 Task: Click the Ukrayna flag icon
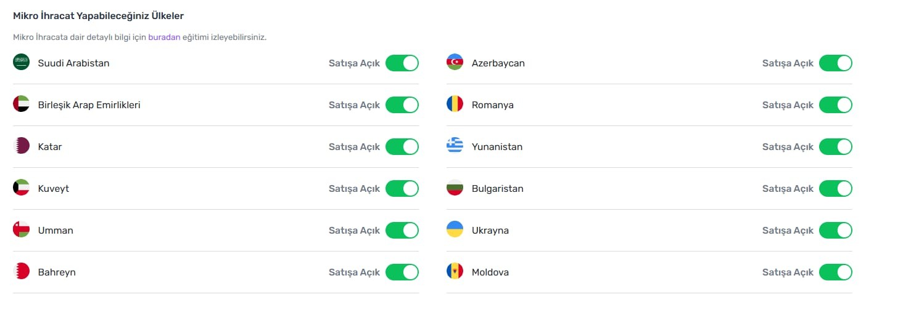click(455, 229)
